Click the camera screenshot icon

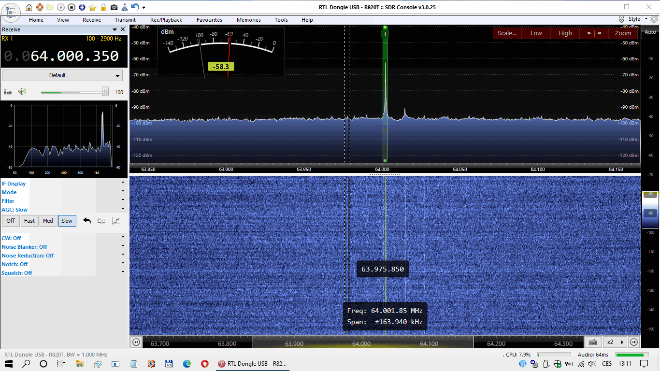click(114, 7)
